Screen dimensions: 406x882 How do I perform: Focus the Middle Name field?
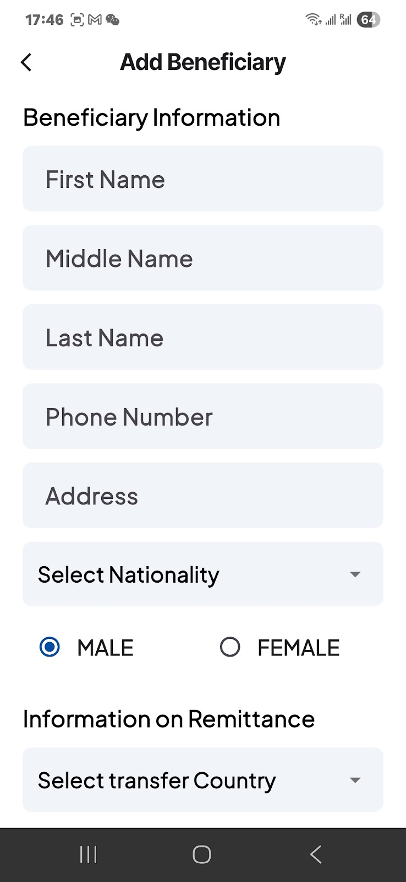pyautogui.click(x=202, y=258)
